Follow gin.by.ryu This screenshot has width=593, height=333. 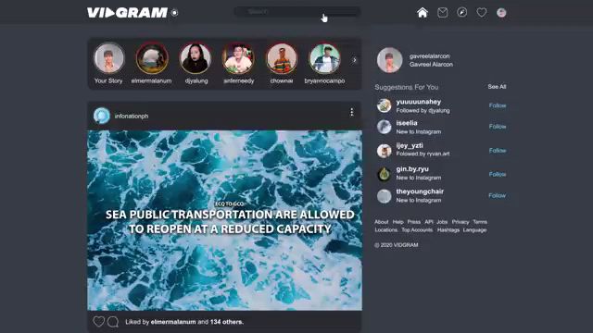pyautogui.click(x=498, y=174)
